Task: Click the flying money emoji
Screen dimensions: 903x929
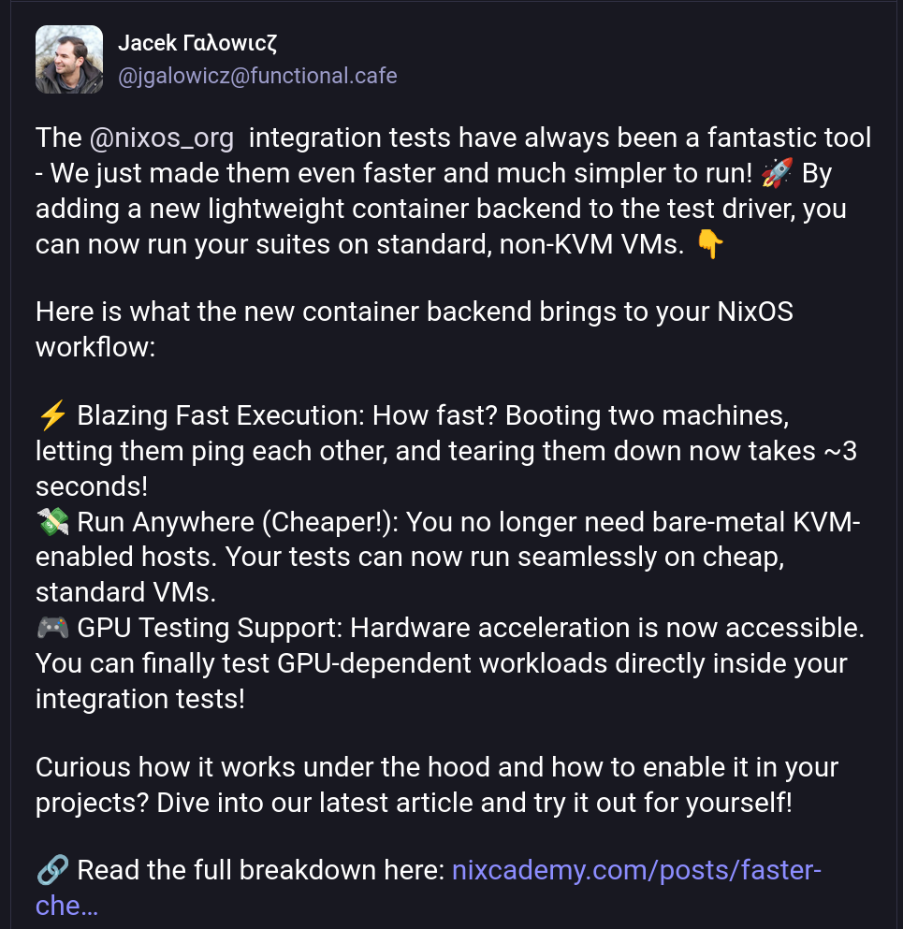Action: 52,521
